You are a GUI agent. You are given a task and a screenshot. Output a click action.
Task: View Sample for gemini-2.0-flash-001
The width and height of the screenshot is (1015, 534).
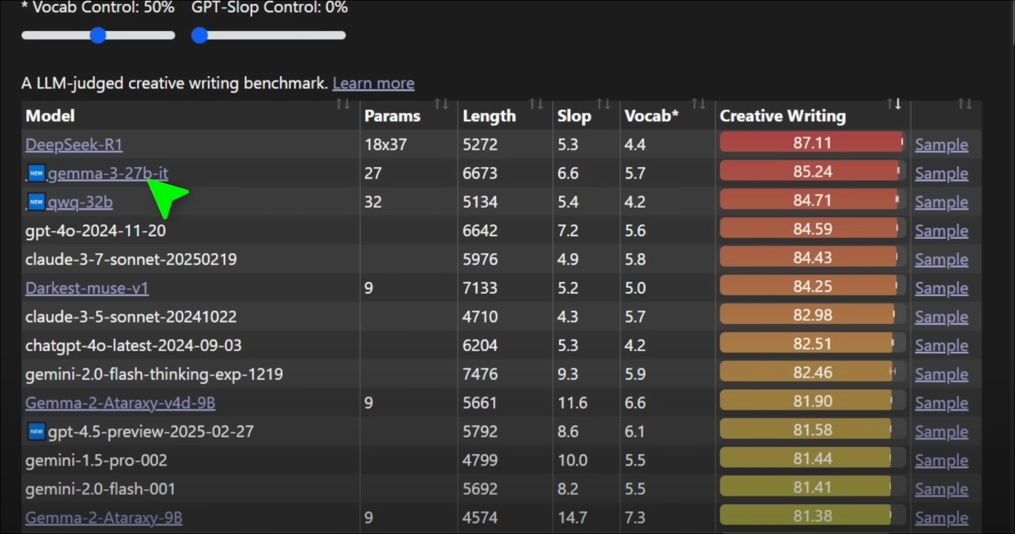941,489
